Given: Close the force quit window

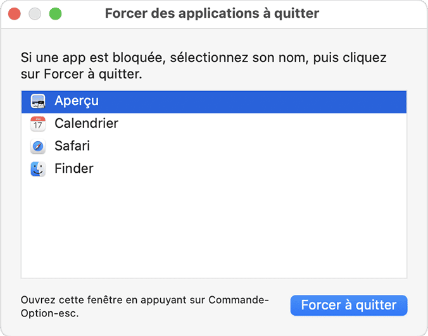Looking at the screenshot, I should pos(15,13).
